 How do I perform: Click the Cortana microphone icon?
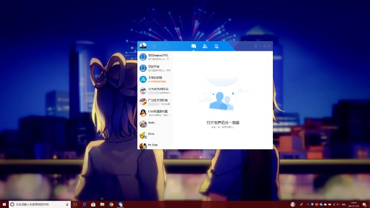pos(67,204)
